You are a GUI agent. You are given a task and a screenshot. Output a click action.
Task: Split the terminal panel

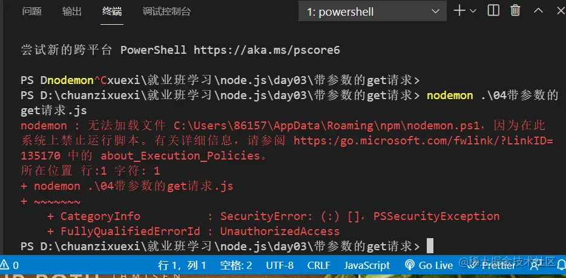click(x=493, y=11)
